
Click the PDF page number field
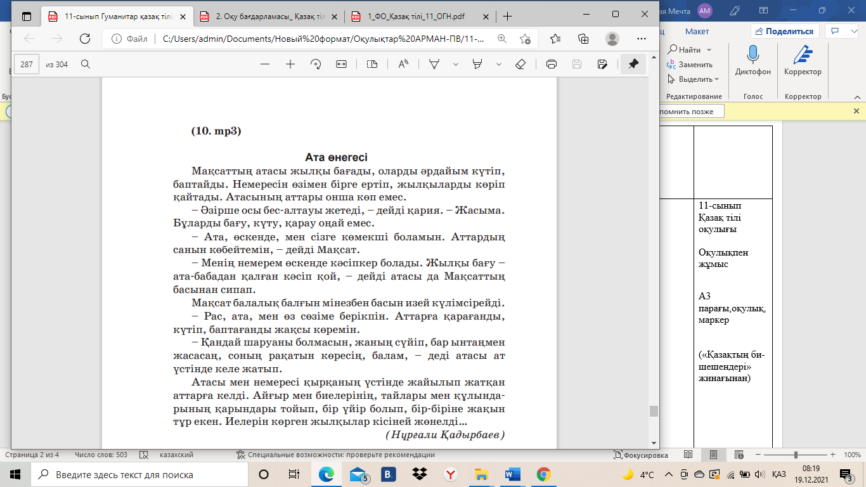click(27, 64)
